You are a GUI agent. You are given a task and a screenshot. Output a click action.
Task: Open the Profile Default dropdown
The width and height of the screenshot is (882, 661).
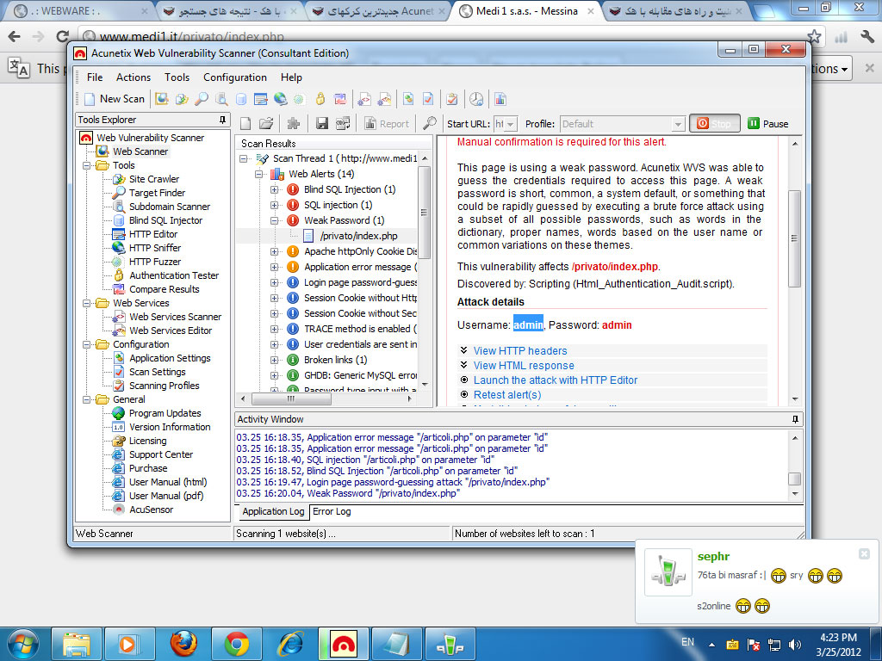678,124
